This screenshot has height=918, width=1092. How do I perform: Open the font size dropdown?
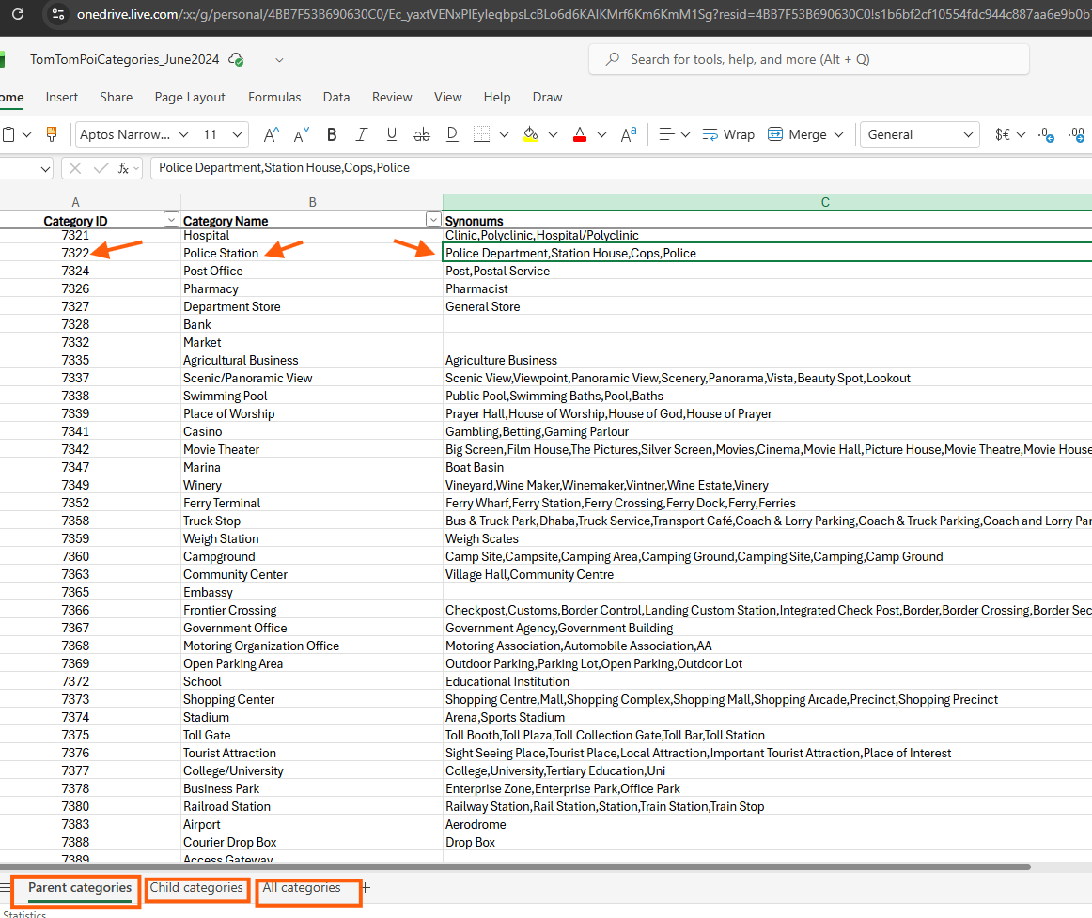point(238,134)
